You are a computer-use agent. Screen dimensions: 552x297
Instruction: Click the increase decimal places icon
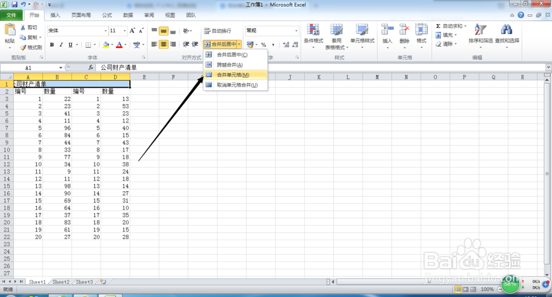286,45
